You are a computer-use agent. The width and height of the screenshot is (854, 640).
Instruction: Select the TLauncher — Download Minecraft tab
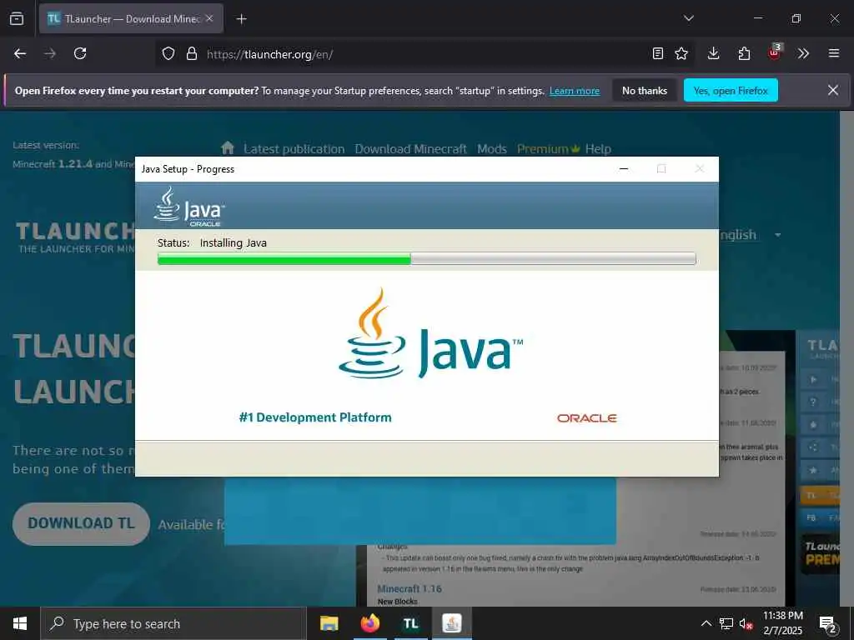click(x=131, y=18)
